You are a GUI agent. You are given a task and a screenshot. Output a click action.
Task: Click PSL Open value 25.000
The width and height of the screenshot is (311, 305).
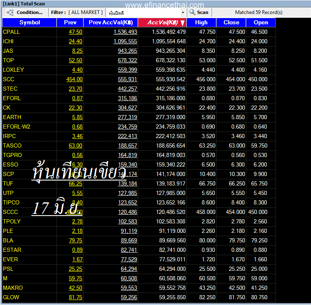pos(259,269)
